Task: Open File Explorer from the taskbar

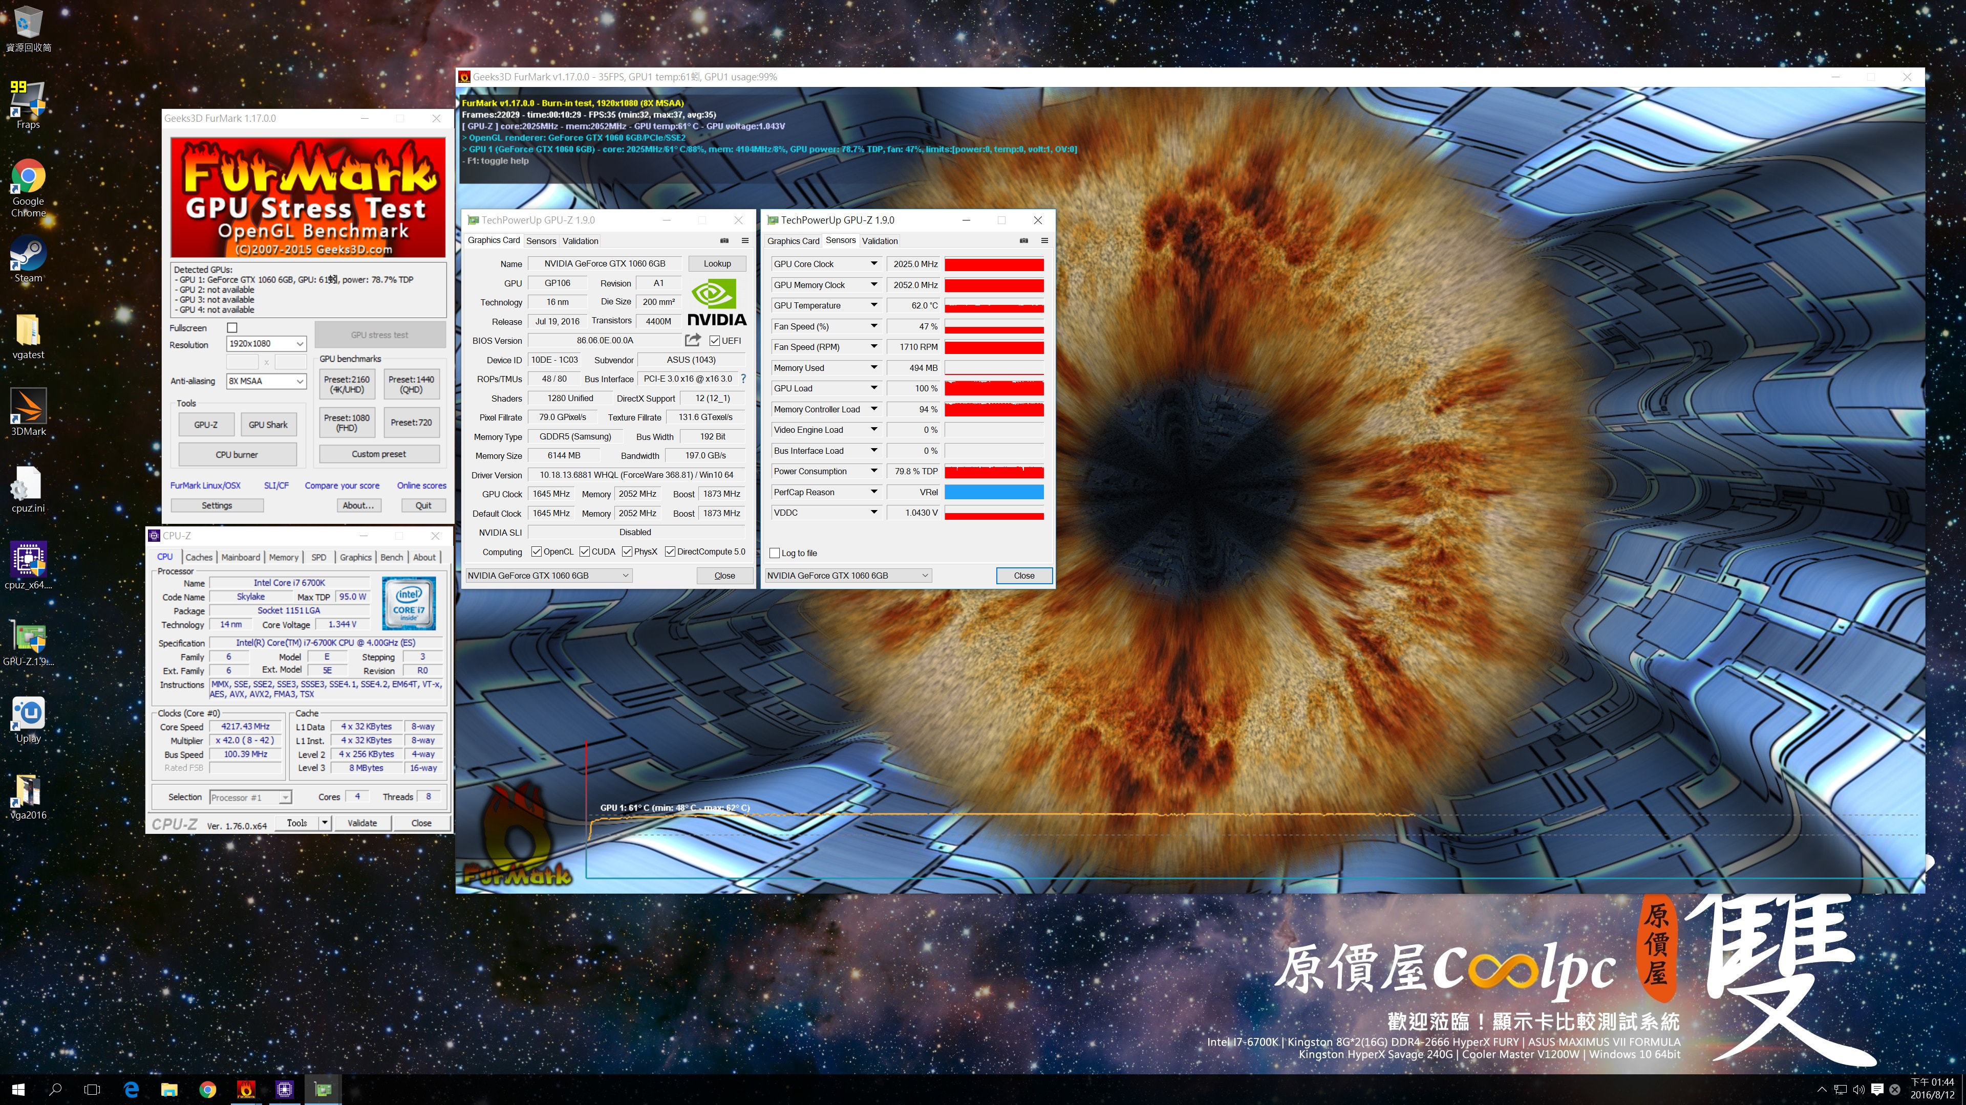Action: 169,1090
